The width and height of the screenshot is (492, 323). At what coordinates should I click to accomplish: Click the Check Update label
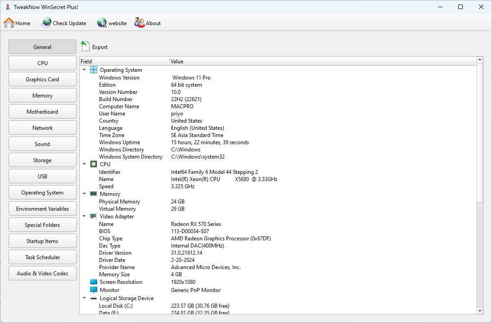pos(69,23)
